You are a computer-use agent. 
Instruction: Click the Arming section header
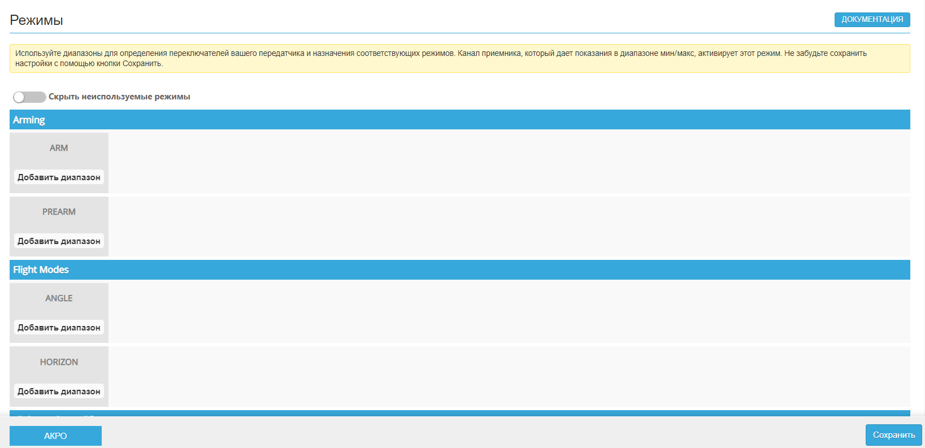click(459, 120)
